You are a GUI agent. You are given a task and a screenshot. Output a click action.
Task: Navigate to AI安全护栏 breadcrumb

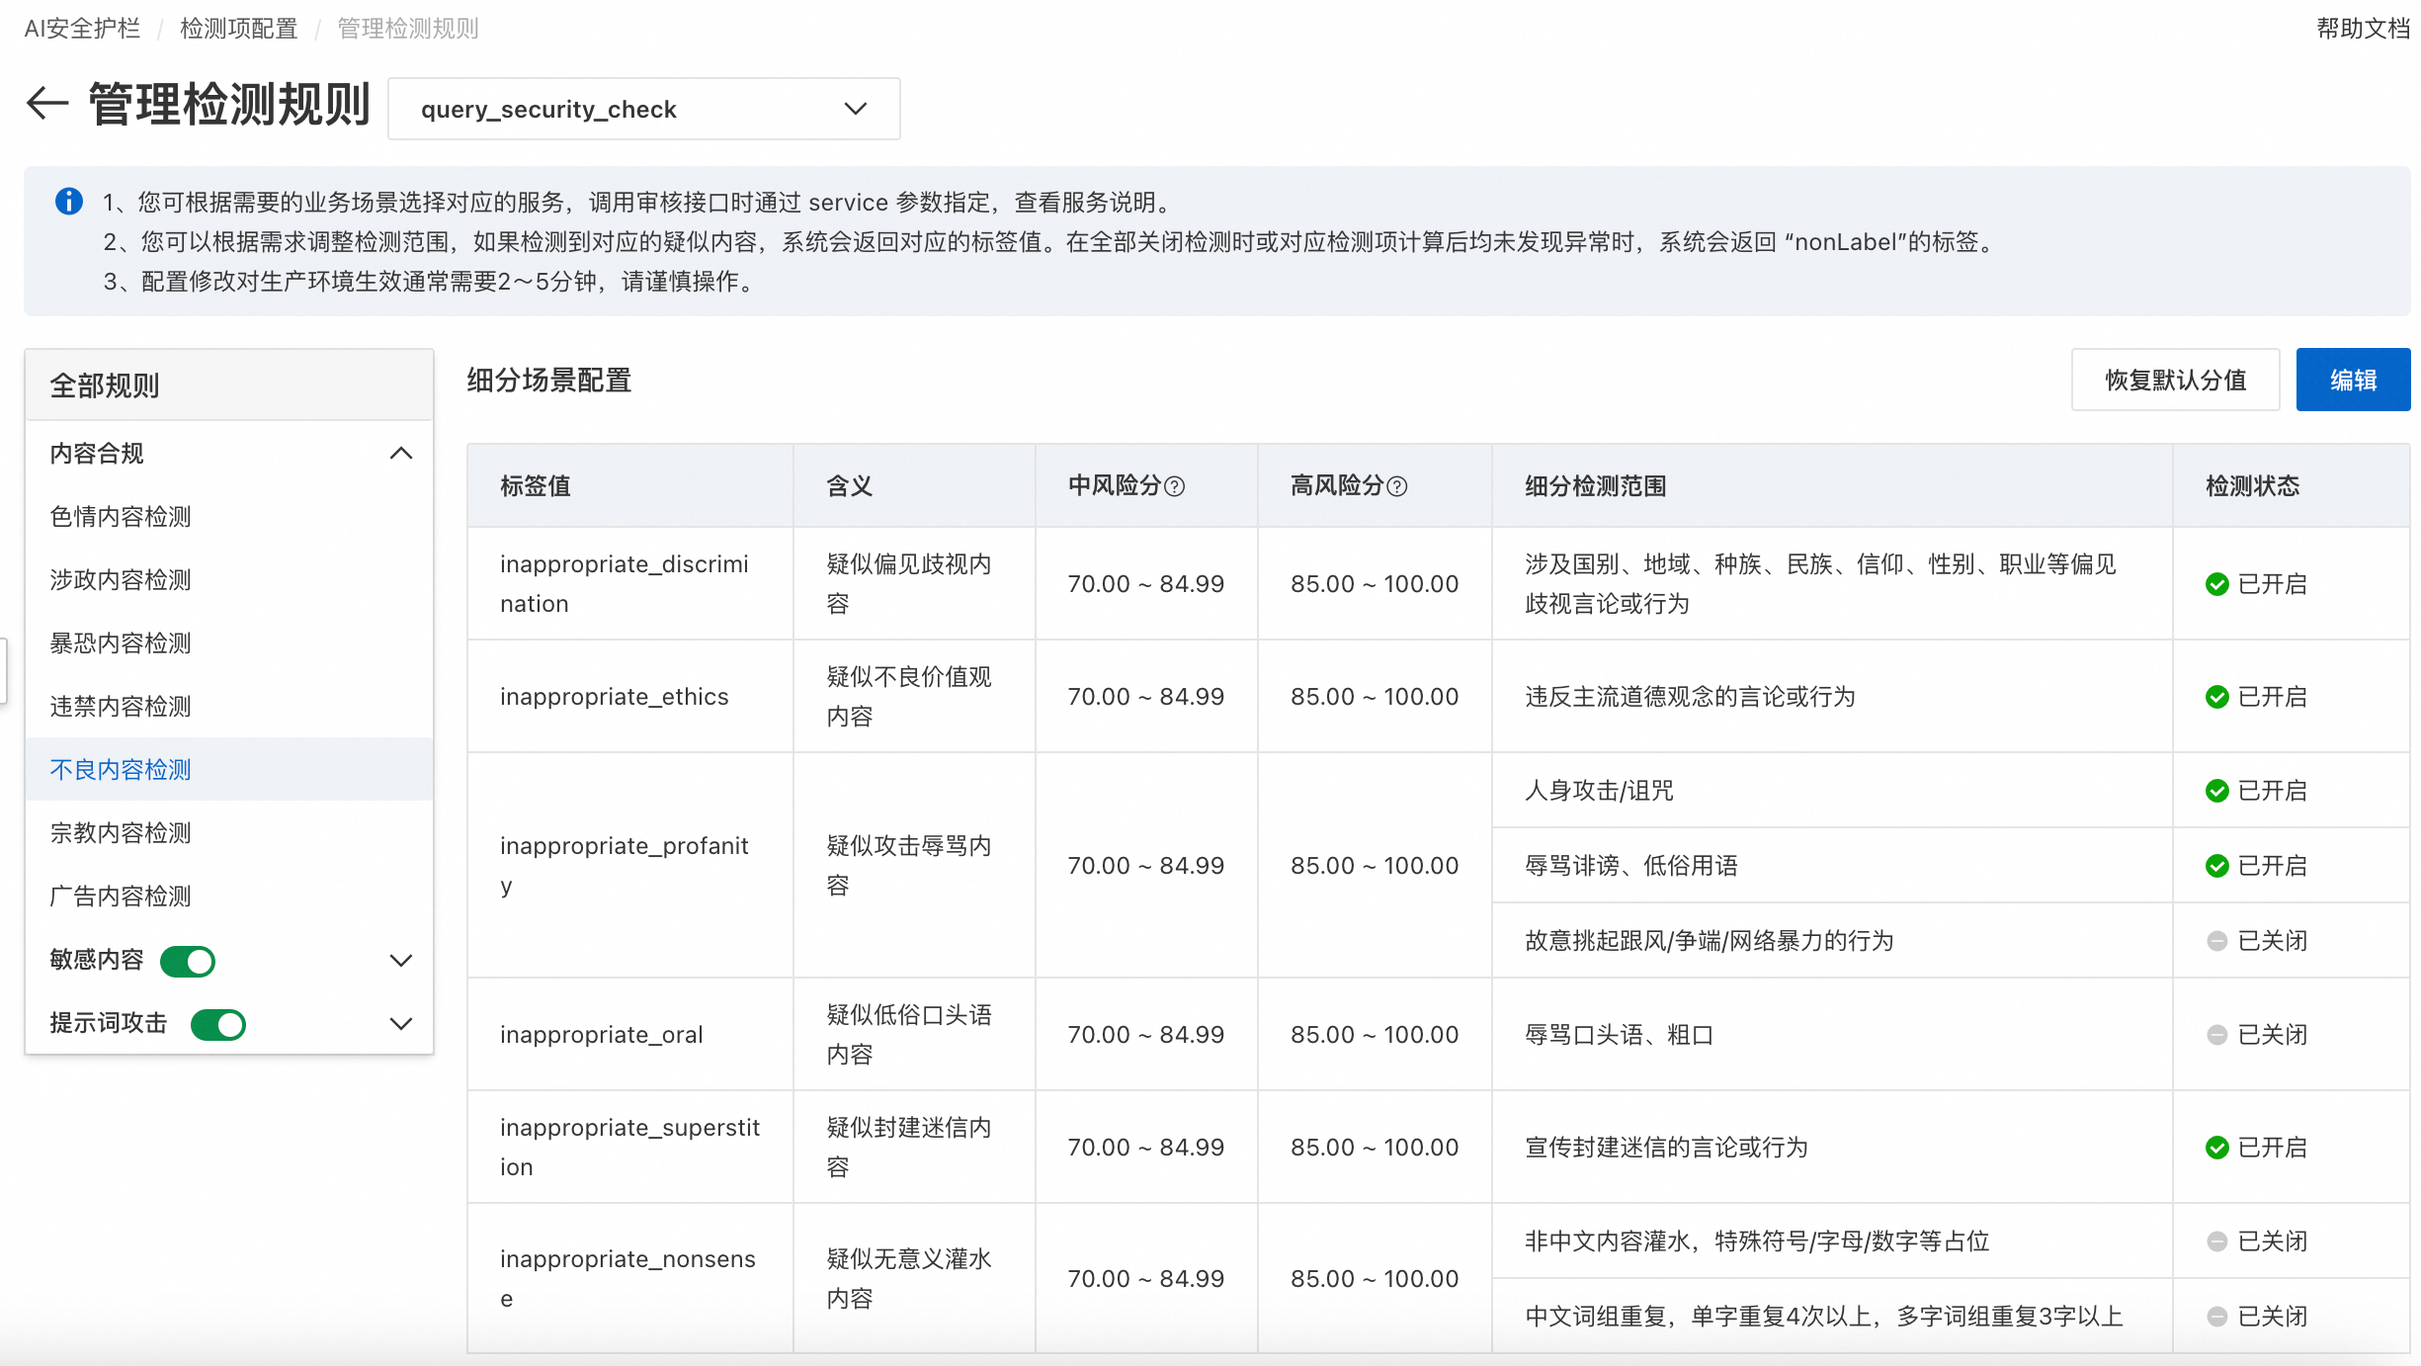[82, 29]
